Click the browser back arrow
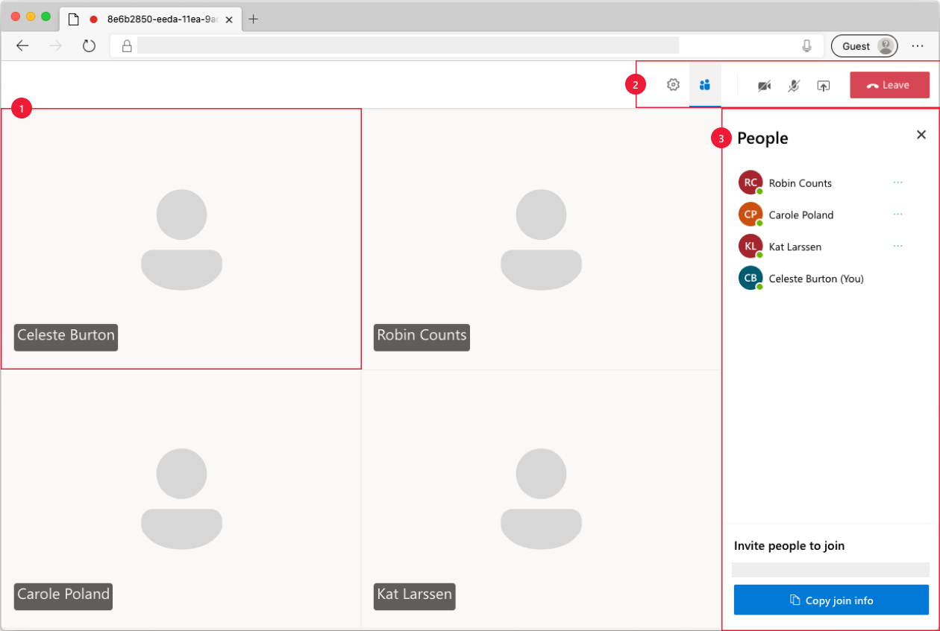Screen dimensions: 940x631 [22, 45]
